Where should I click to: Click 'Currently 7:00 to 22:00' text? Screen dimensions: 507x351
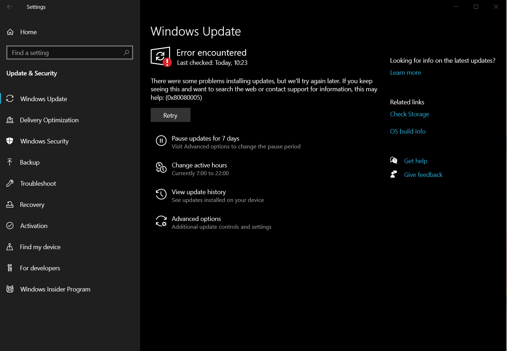[x=200, y=173]
